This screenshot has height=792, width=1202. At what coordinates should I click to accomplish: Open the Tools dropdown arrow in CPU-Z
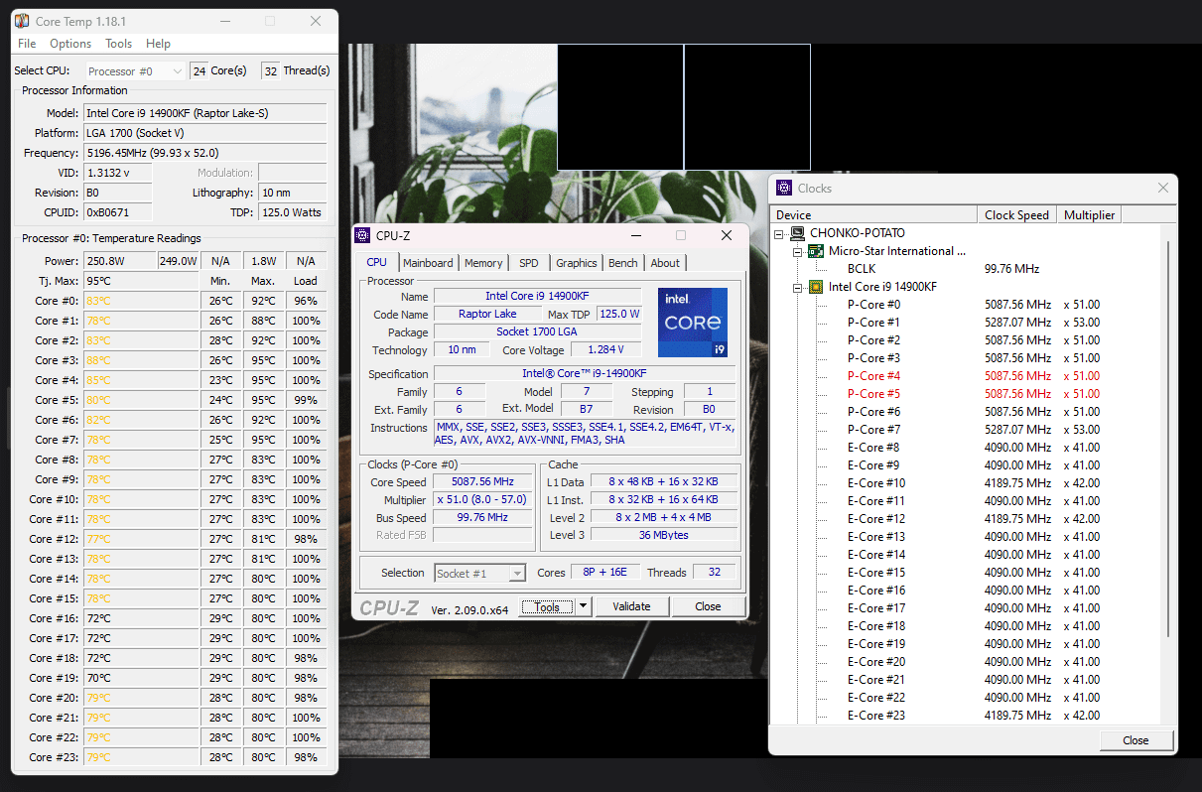tap(584, 606)
